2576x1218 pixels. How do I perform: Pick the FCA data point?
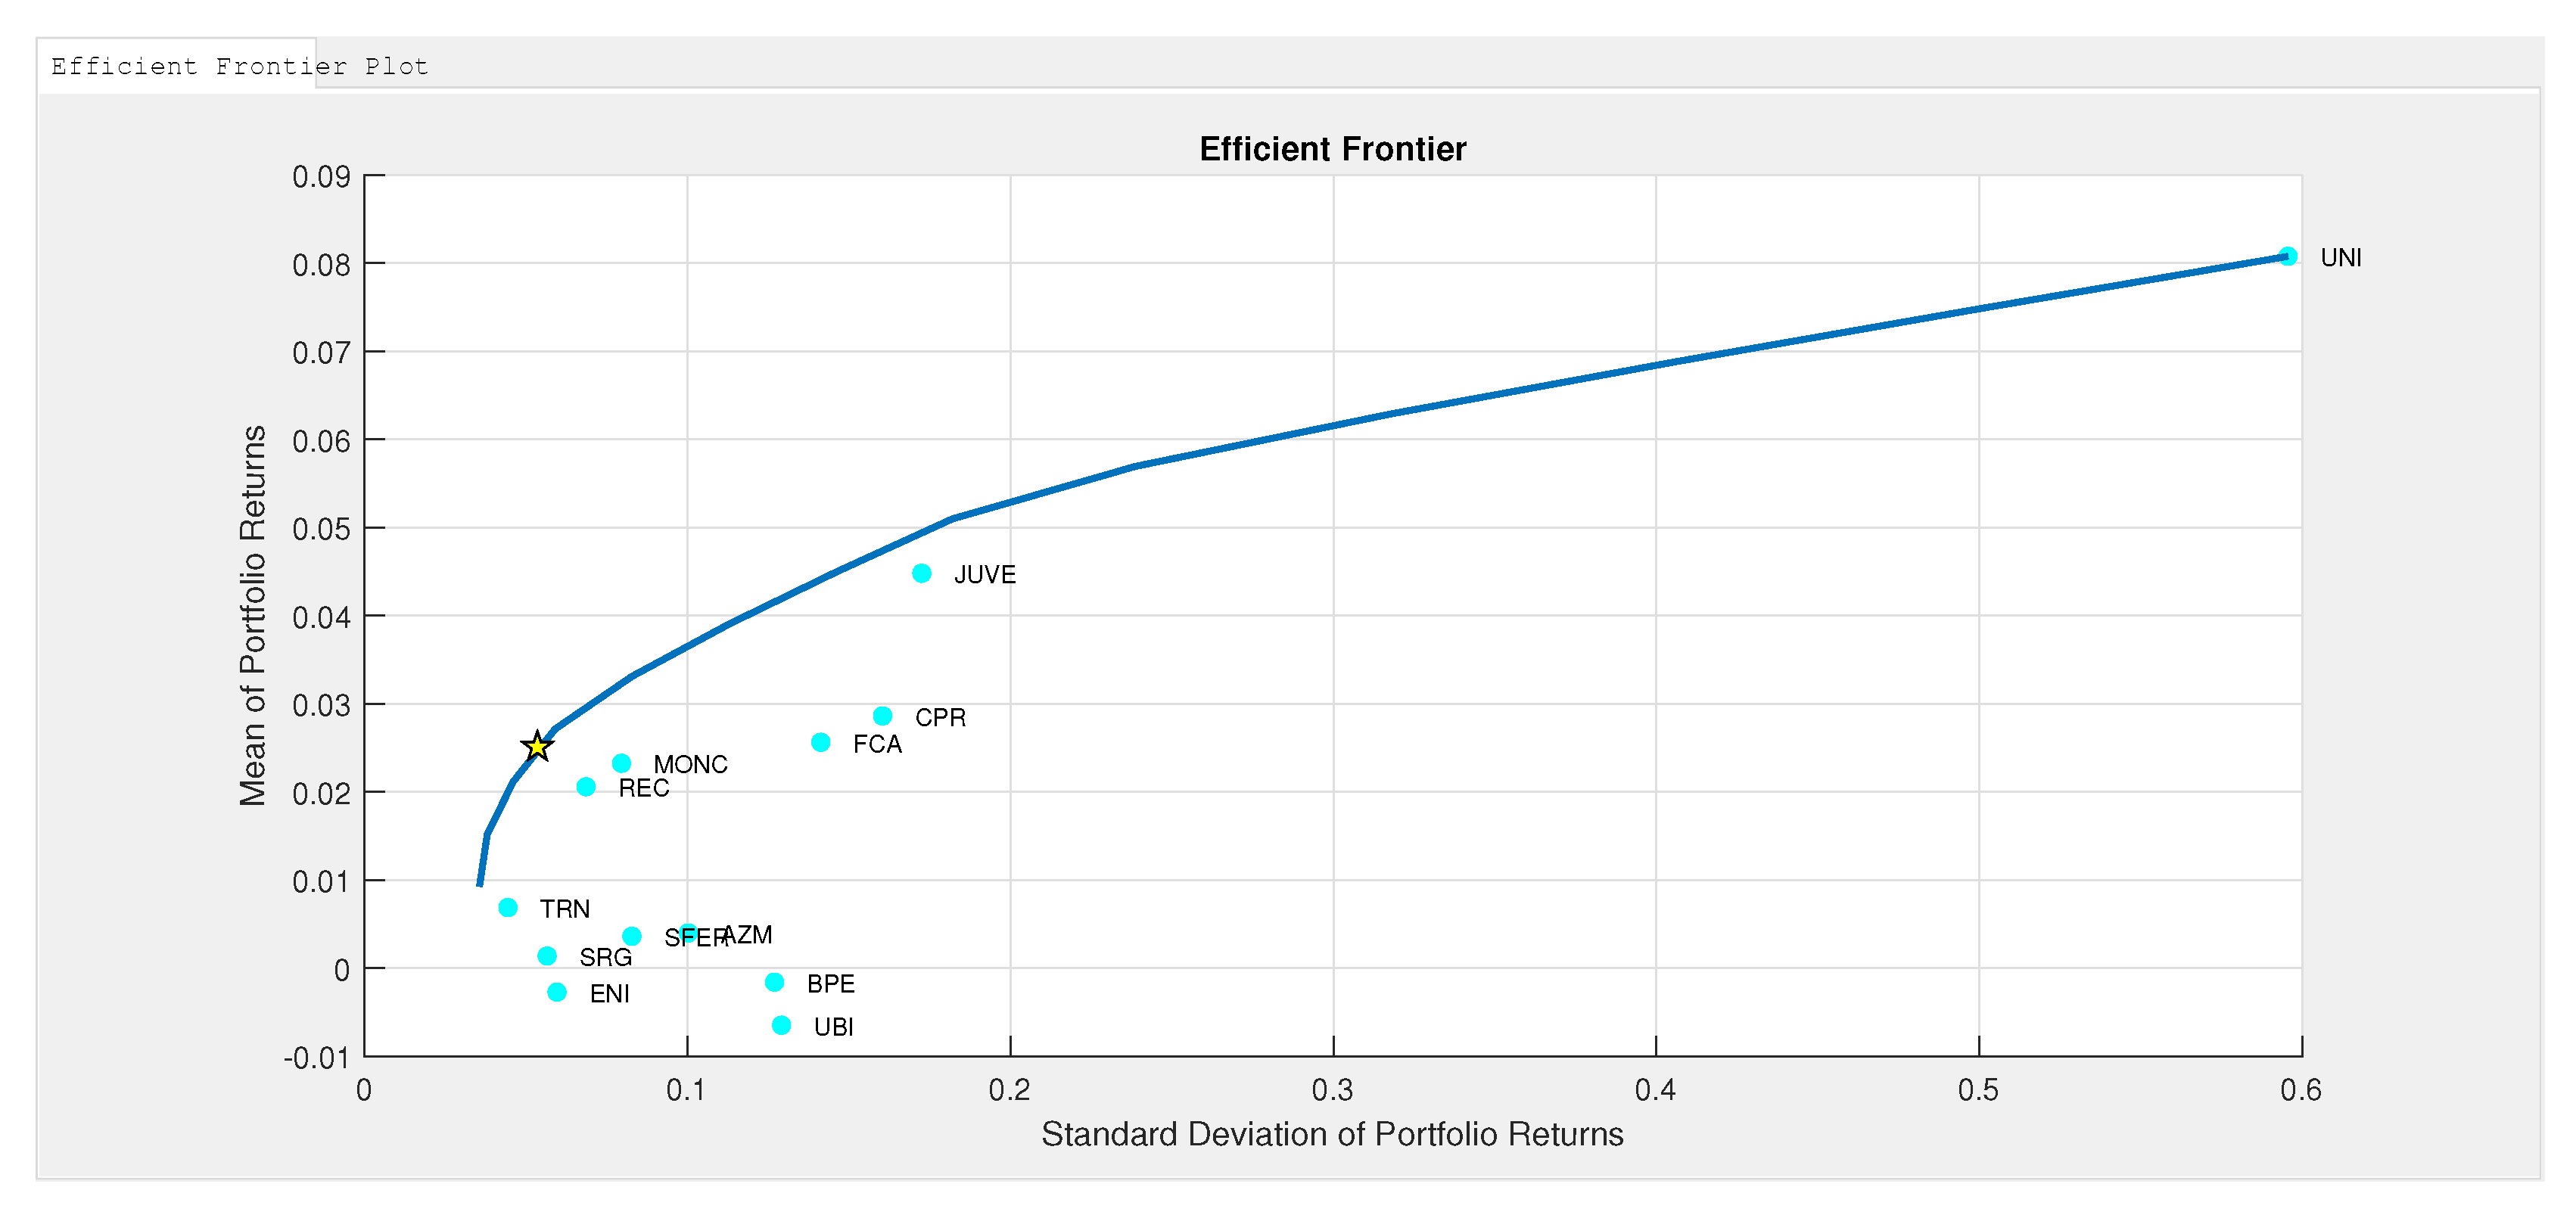[x=820, y=742]
